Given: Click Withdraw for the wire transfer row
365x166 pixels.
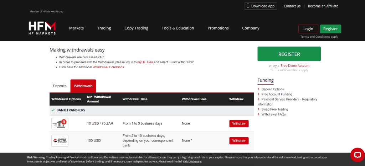Looking at the screenshot, I should [239, 141].
